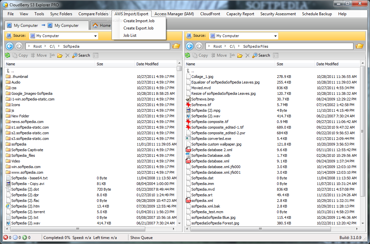Click Search in the right toolbar

pos(261,55)
